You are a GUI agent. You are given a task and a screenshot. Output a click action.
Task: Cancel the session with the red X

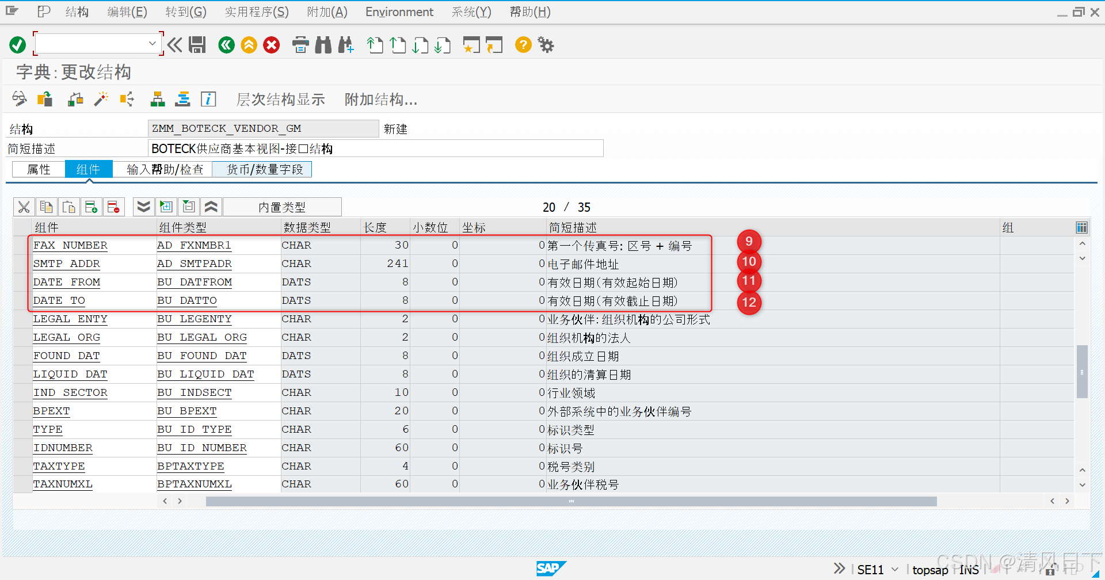tap(272, 44)
